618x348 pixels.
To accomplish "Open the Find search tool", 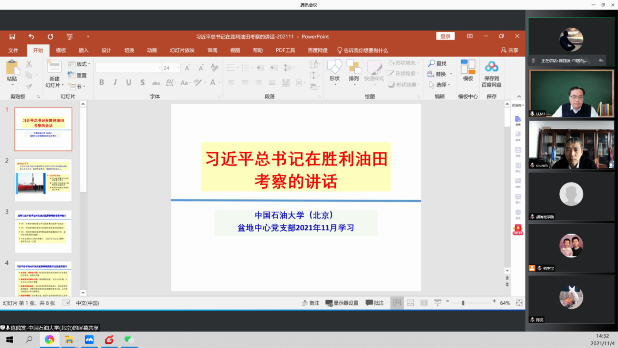I will [x=437, y=63].
